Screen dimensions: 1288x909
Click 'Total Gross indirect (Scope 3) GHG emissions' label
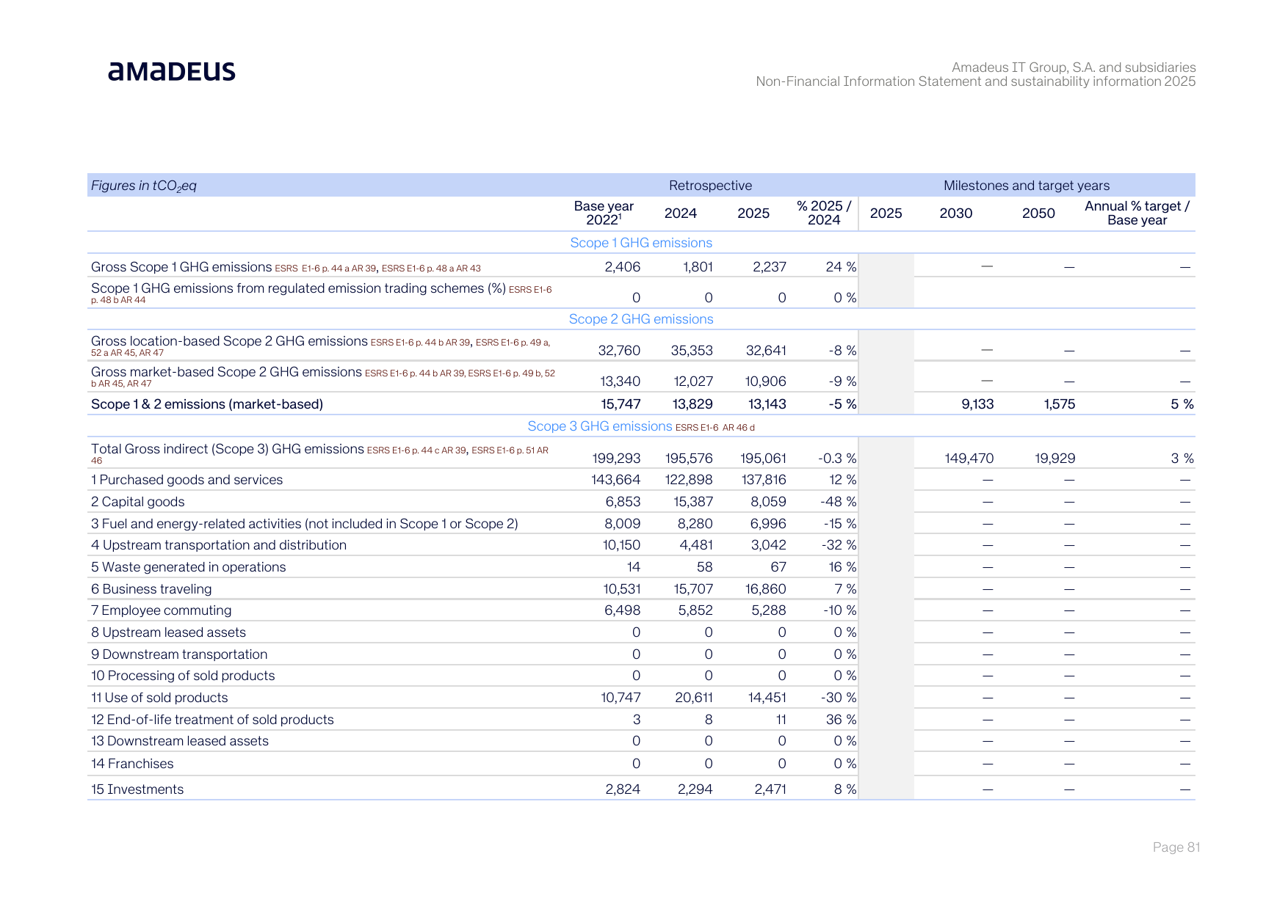[228, 449]
